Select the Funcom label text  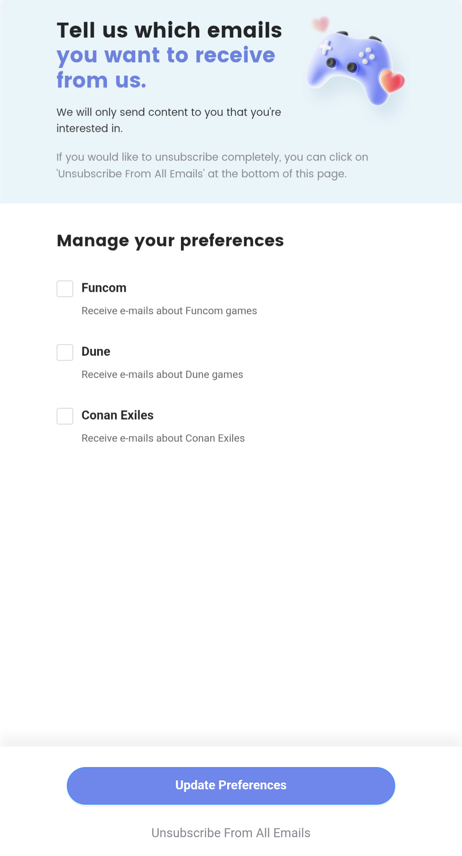coord(104,288)
